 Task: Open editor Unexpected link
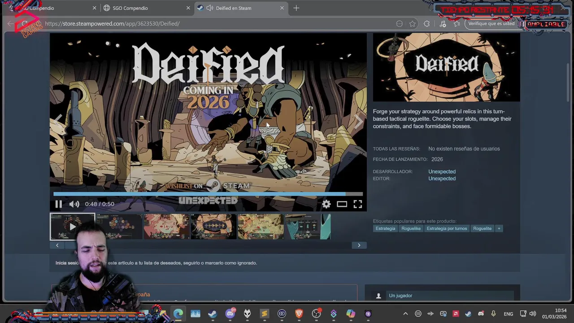coord(442,179)
